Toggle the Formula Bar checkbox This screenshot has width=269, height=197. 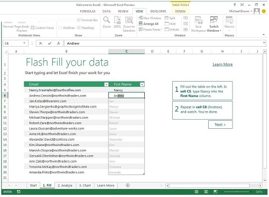coord(79,20)
